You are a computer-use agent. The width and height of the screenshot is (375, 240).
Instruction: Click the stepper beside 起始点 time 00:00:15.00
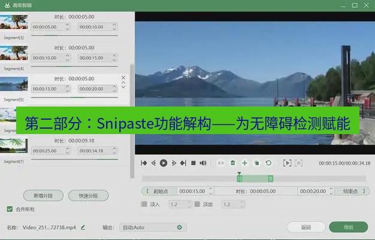click(x=211, y=192)
